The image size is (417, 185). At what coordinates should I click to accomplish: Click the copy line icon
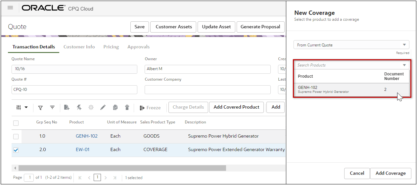point(115,107)
